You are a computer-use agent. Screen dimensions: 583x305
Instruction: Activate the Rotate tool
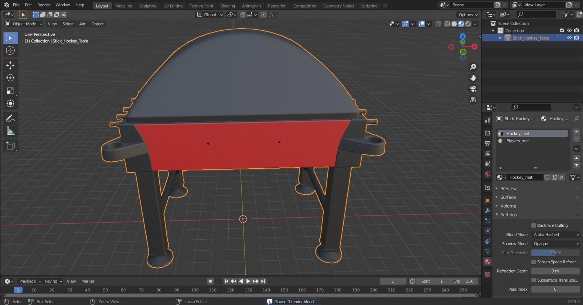[10, 78]
